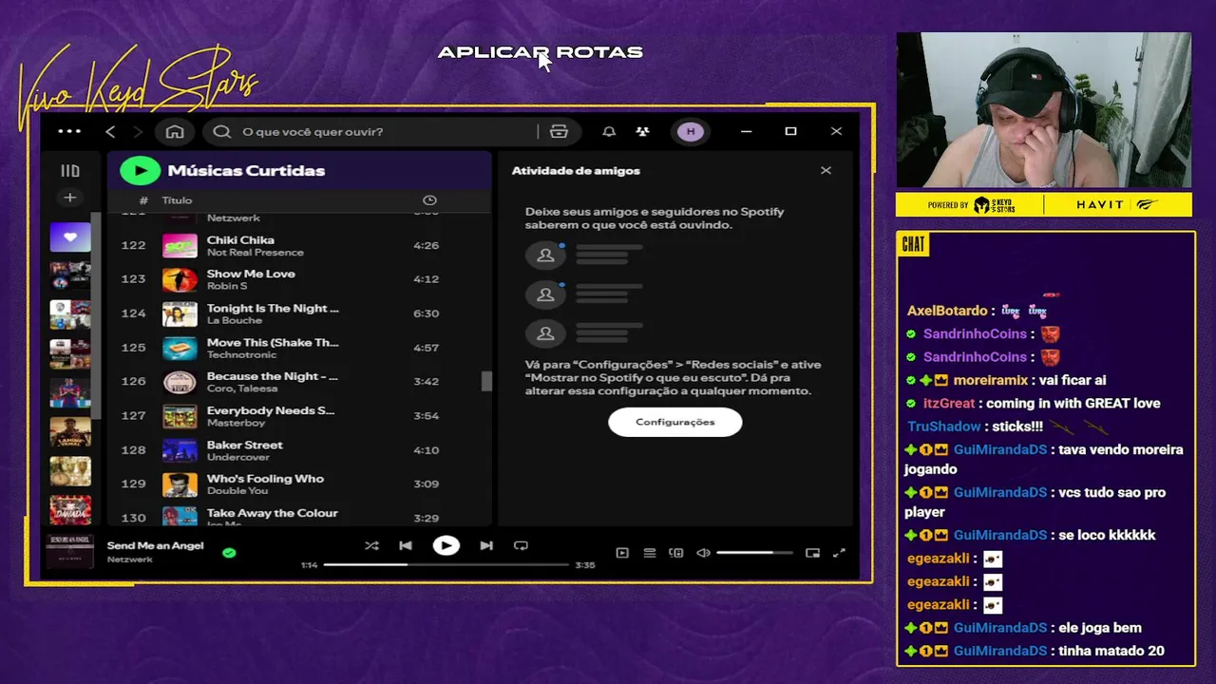Viewport: 1216px width, 684px height.
Task: Close the Atividade de amigos panel
Action: tap(826, 171)
